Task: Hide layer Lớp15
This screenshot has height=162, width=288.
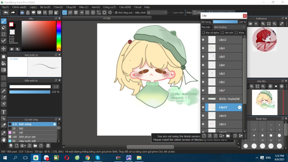Action: pyautogui.click(x=203, y=116)
